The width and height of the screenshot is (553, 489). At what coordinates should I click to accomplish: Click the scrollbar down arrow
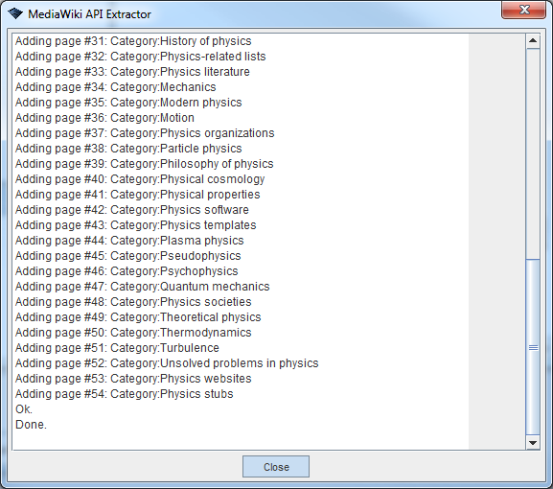point(533,442)
